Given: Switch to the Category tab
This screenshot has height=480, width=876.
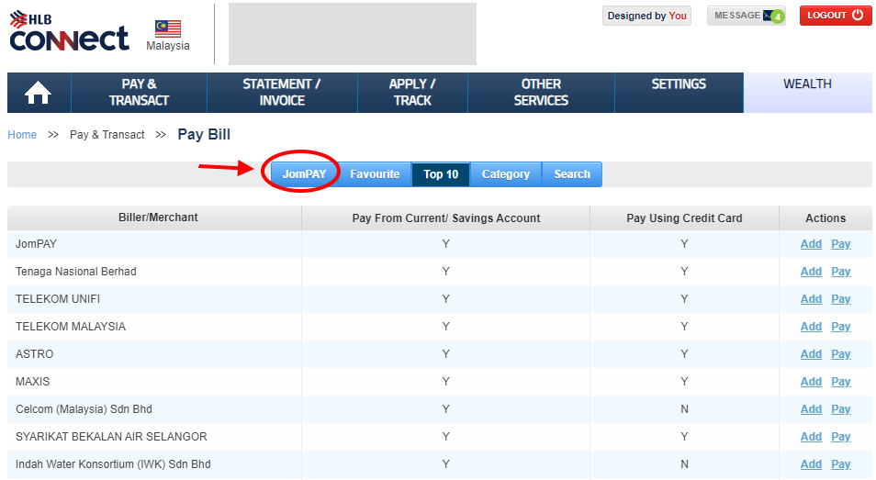Looking at the screenshot, I should coord(506,174).
